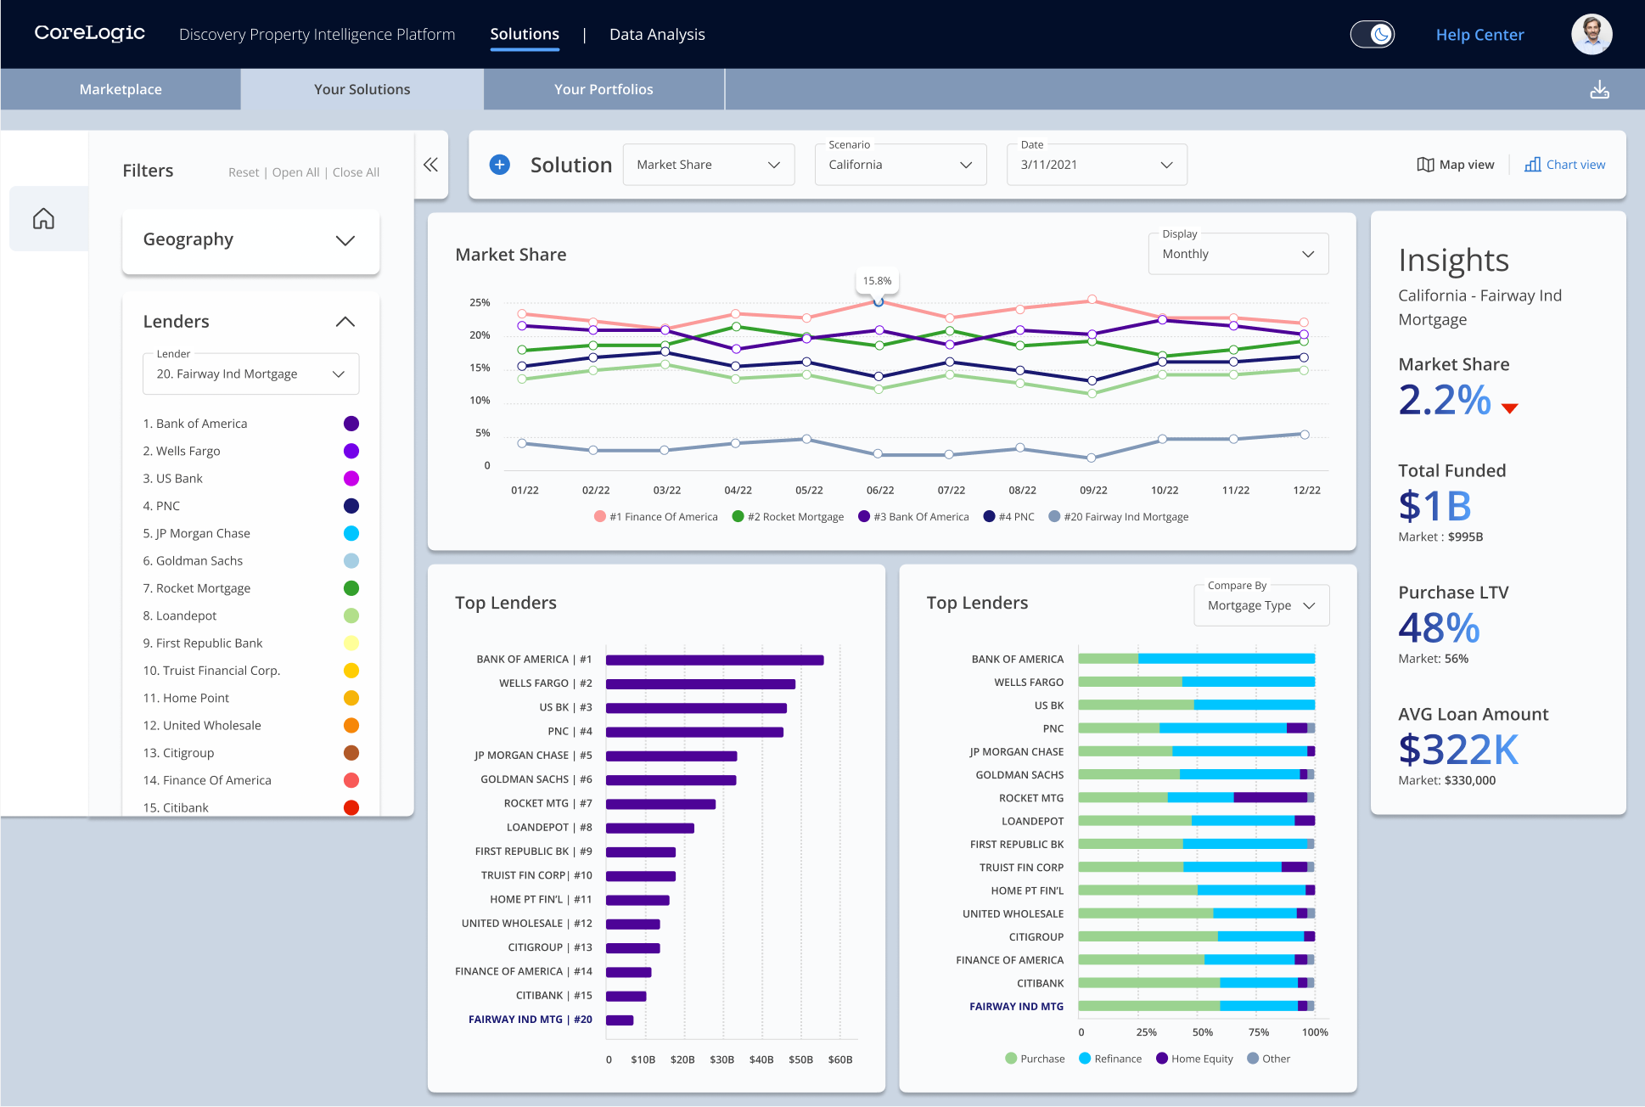1645x1107 pixels.
Task: Toggle Home Equity legend item
Action: pos(1194,1059)
